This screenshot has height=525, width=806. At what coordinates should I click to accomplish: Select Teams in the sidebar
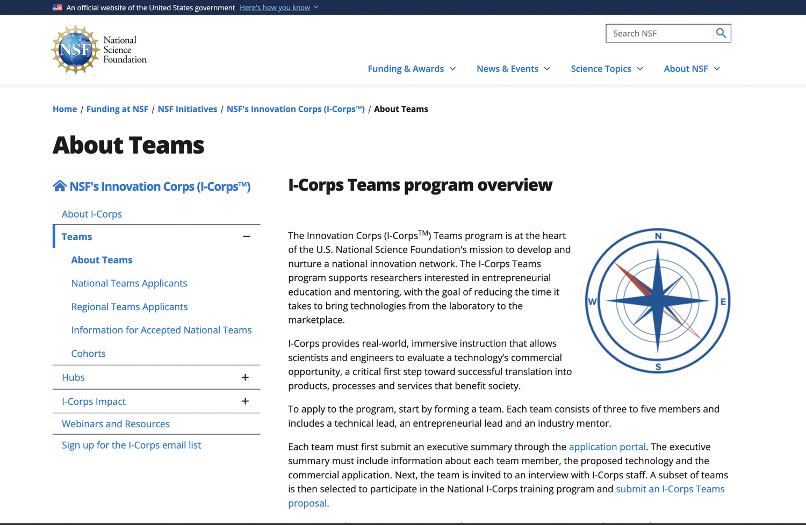[77, 236]
